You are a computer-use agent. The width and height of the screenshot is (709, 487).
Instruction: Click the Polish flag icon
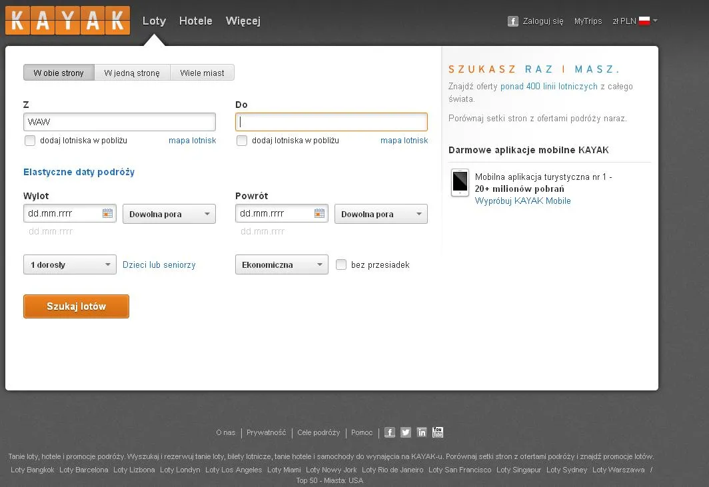[644, 21]
